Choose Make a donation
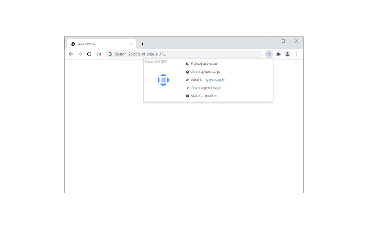This screenshot has width=368, height=230. pyautogui.click(x=201, y=96)
